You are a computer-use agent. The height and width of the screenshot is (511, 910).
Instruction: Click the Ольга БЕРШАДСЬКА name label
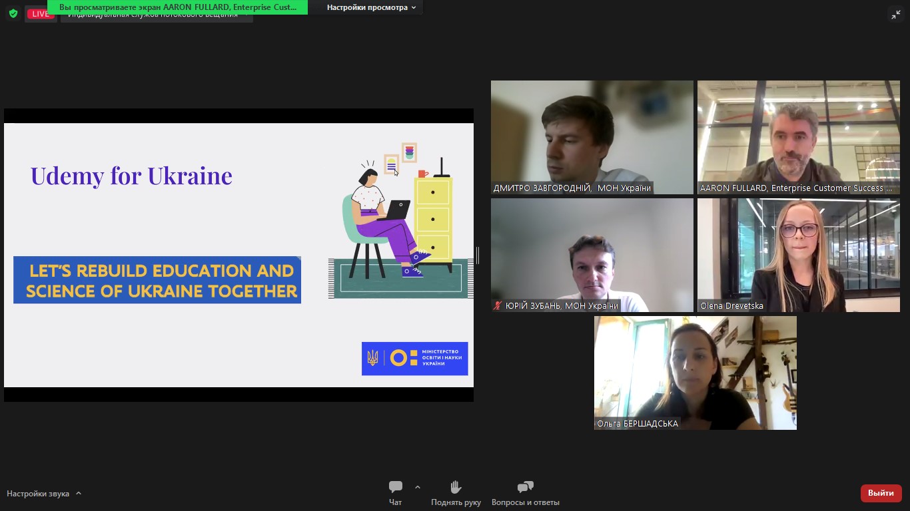[x=638, y=424]
